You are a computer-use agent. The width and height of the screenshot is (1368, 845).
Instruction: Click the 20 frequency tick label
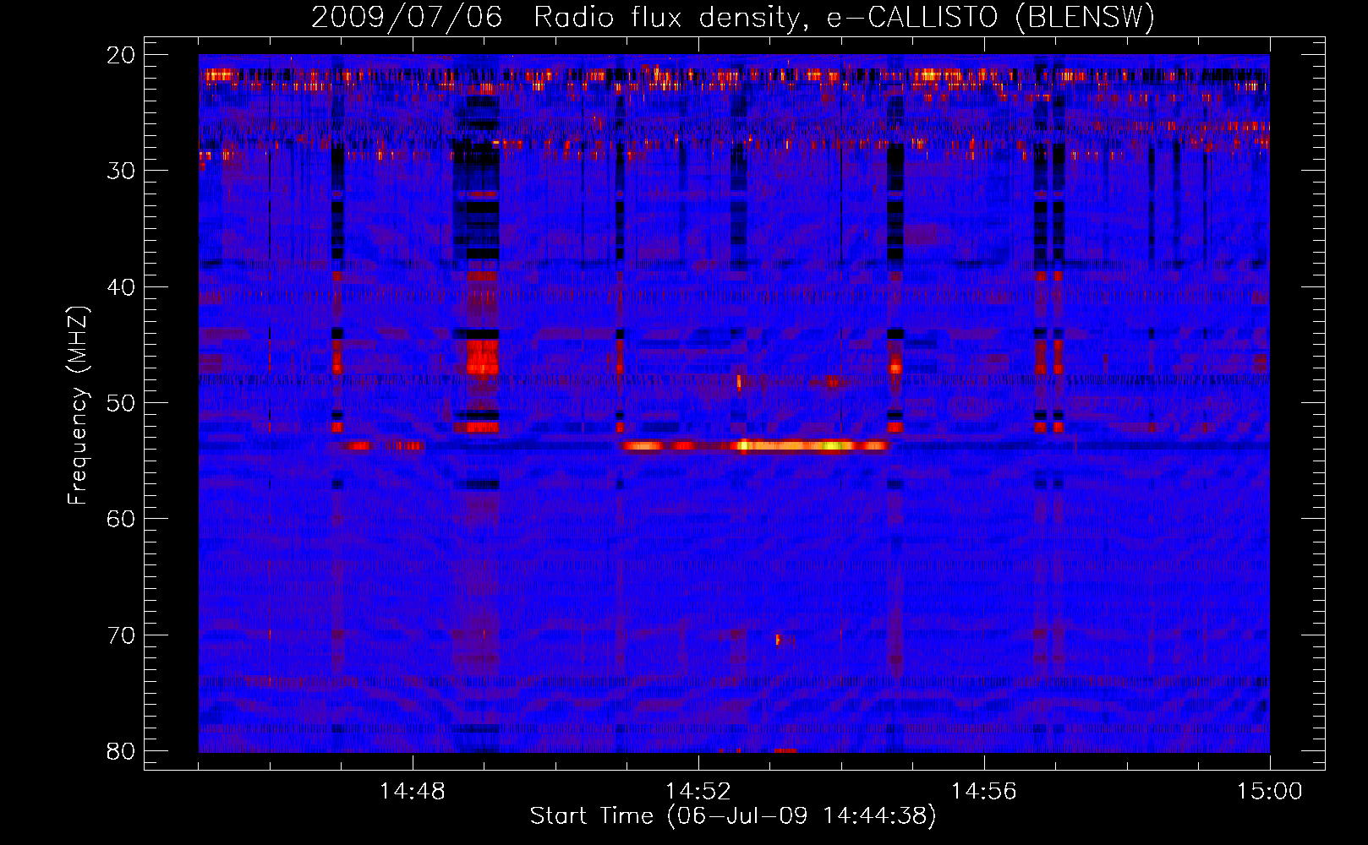[122, 55]
